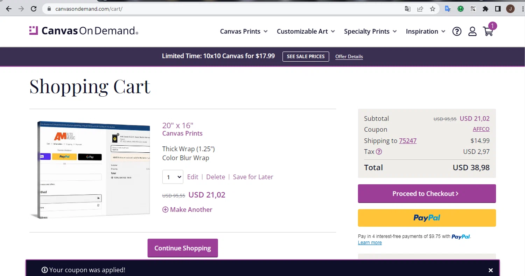
Task: Open the Google Translate extension icon
Action: (448, 9)
